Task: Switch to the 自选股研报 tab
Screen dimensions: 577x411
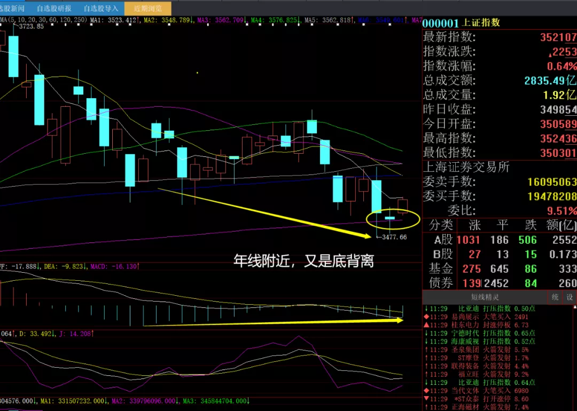Action: click(x=54, y=8)
